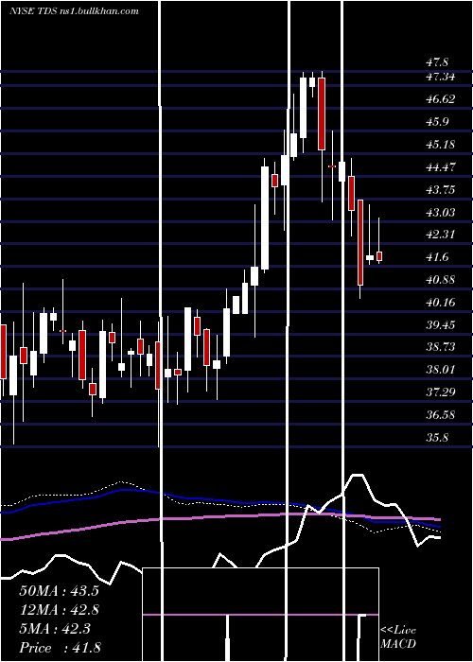Click the 5MA : 42.3 readout
The height and width of the screenshot is (662, 473).
[x=55, y=629]
